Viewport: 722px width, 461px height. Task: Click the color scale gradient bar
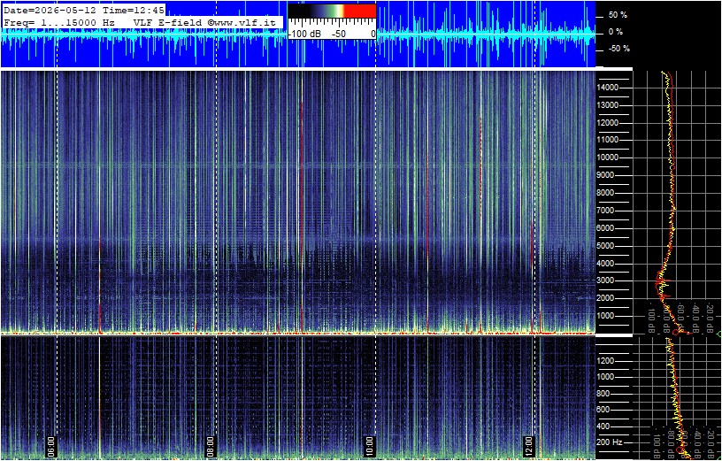point(332,11)
